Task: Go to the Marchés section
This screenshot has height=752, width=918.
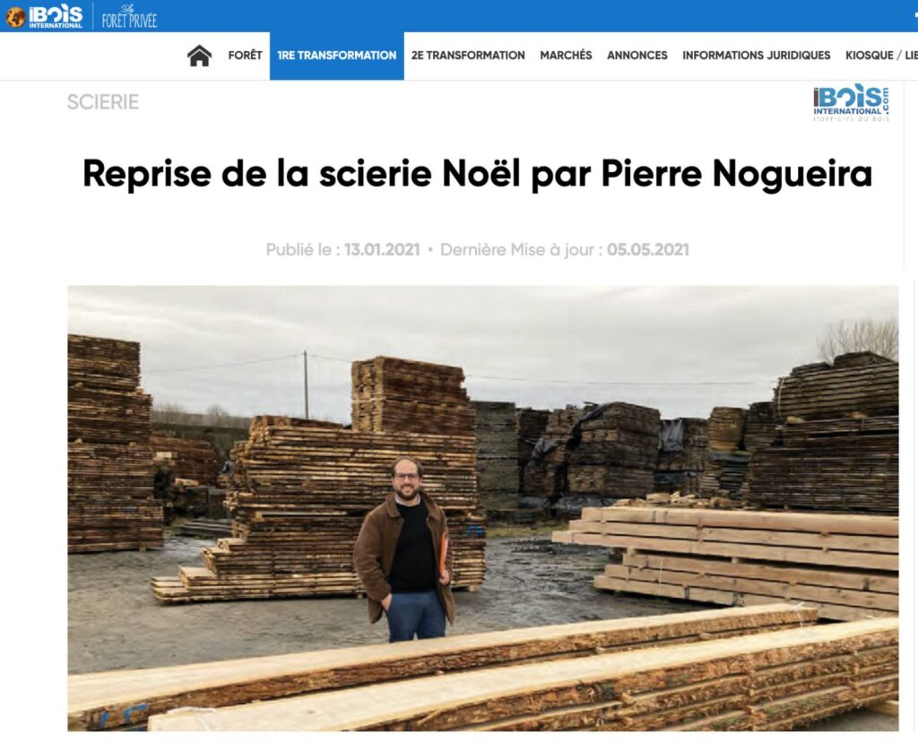Action: (x=566, y=56)
